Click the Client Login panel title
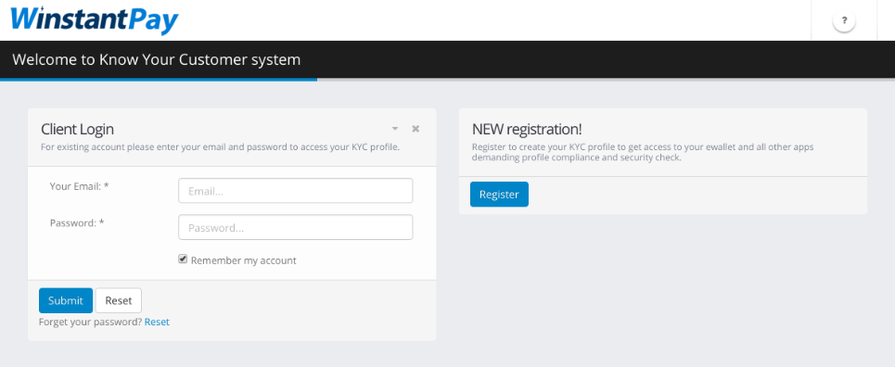 coord(78,129)
